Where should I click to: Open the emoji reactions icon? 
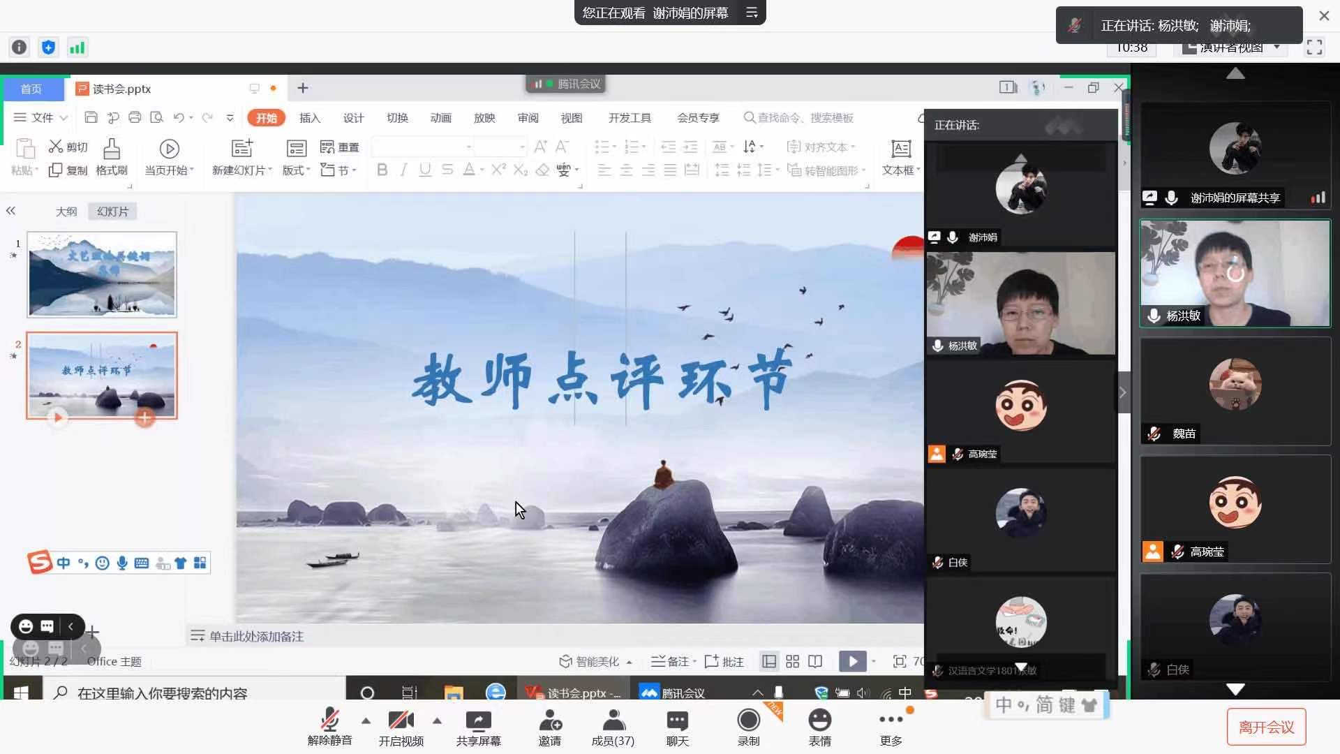819,720
